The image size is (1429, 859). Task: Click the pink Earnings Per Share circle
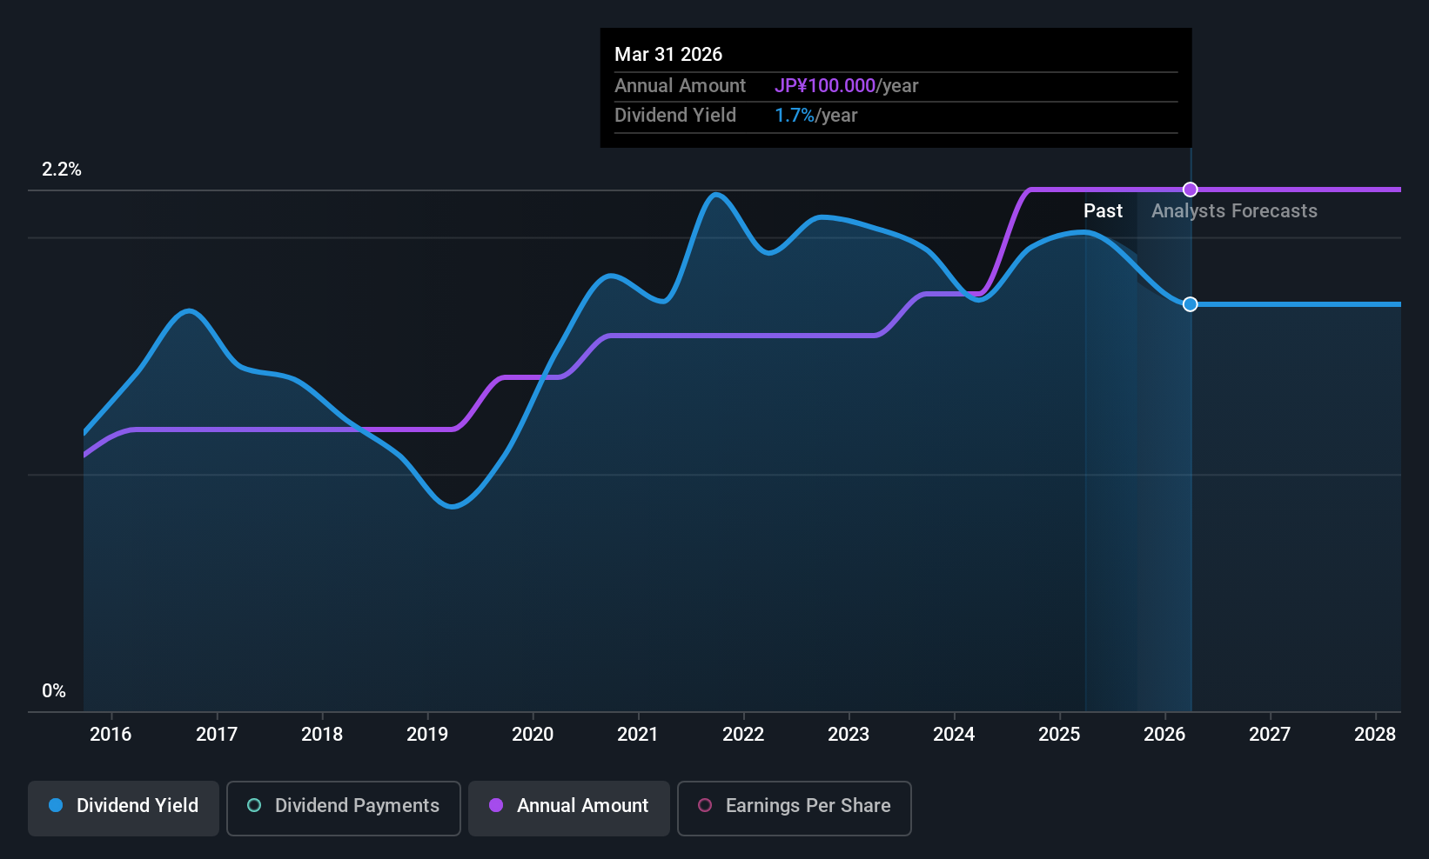point(705,805)
